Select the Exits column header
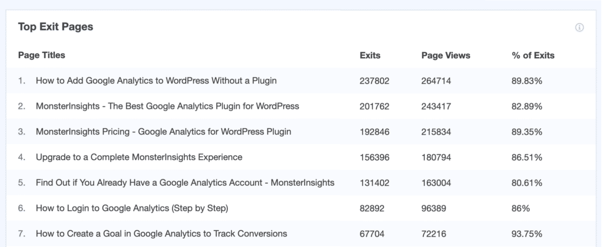Image resolution: width=603 pixels, height=247 pixels. [x=370, y=55]
